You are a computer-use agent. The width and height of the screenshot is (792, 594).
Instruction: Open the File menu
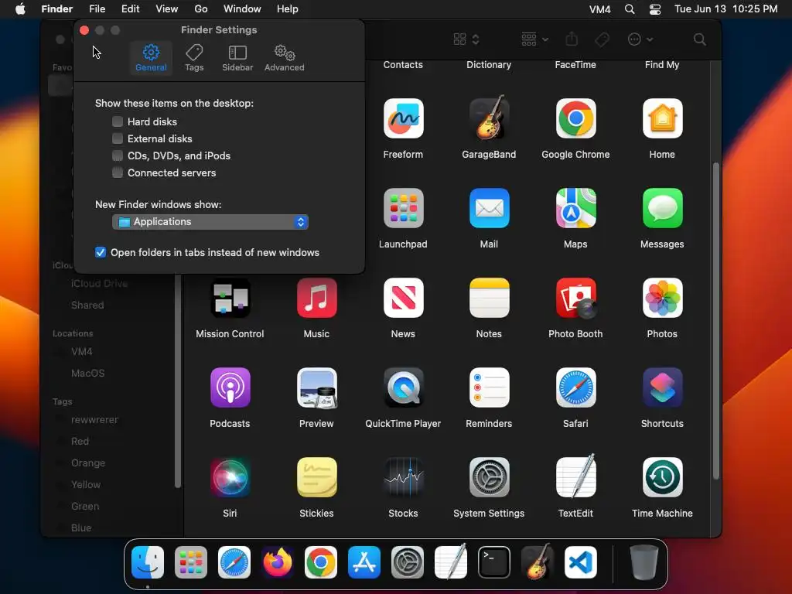[x=97, y=9]
